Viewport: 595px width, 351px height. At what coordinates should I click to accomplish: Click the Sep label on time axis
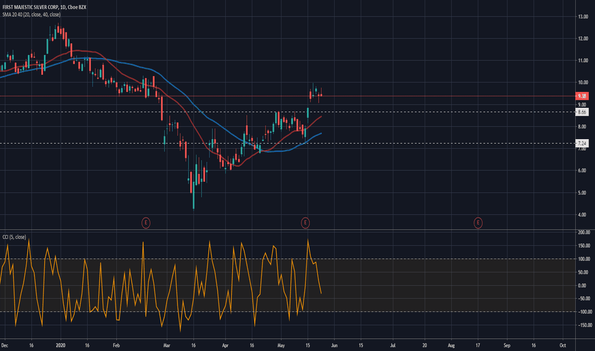507,346
